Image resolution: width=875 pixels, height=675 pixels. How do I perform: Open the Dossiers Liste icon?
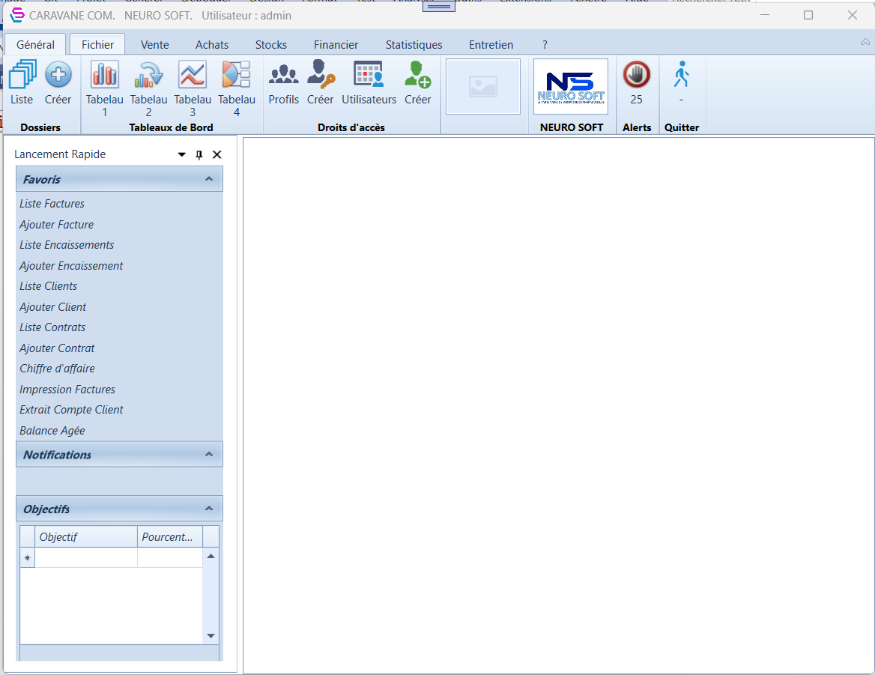22,76
